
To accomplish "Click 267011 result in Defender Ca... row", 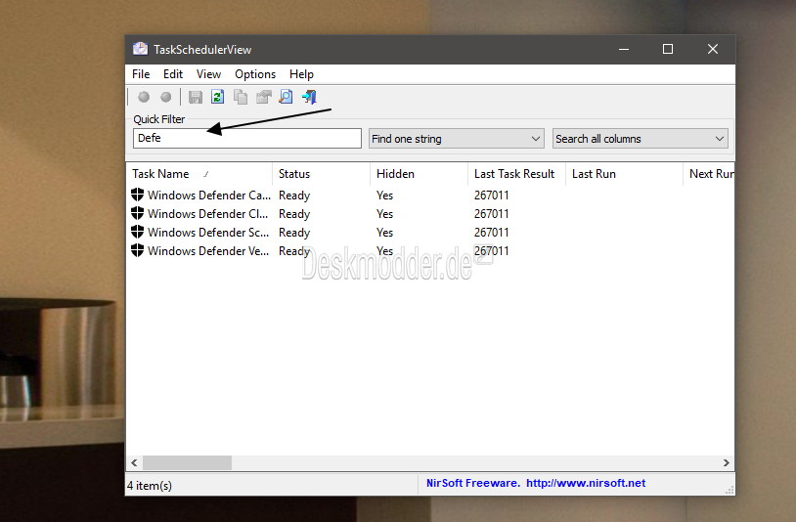I will tap(492, 196).
